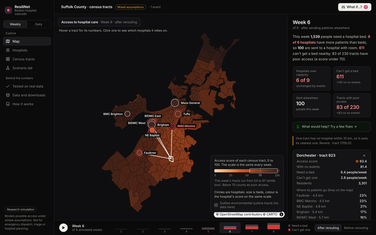Open Tested on real data page

(x=27, y=86)
